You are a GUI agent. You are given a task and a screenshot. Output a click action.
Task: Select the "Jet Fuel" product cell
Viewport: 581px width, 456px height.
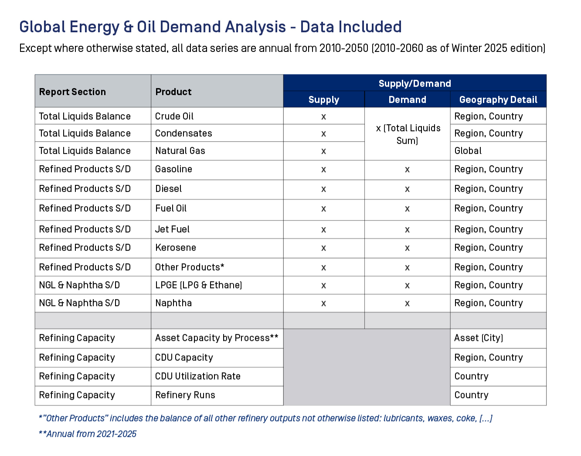coord(172,229)
